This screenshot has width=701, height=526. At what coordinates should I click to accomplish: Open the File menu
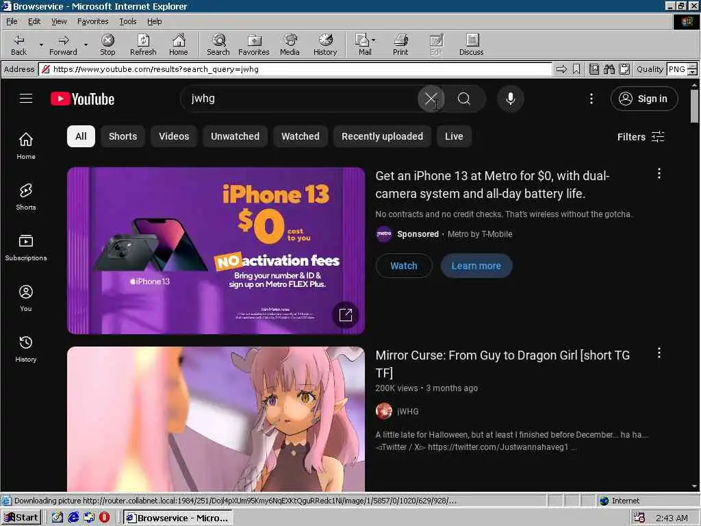point(12,21)
